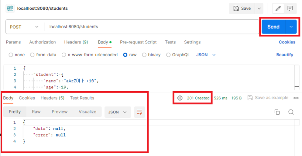Click Save as example
The width and height of the screenshot is (302, 156).
(x=268, y=98)
